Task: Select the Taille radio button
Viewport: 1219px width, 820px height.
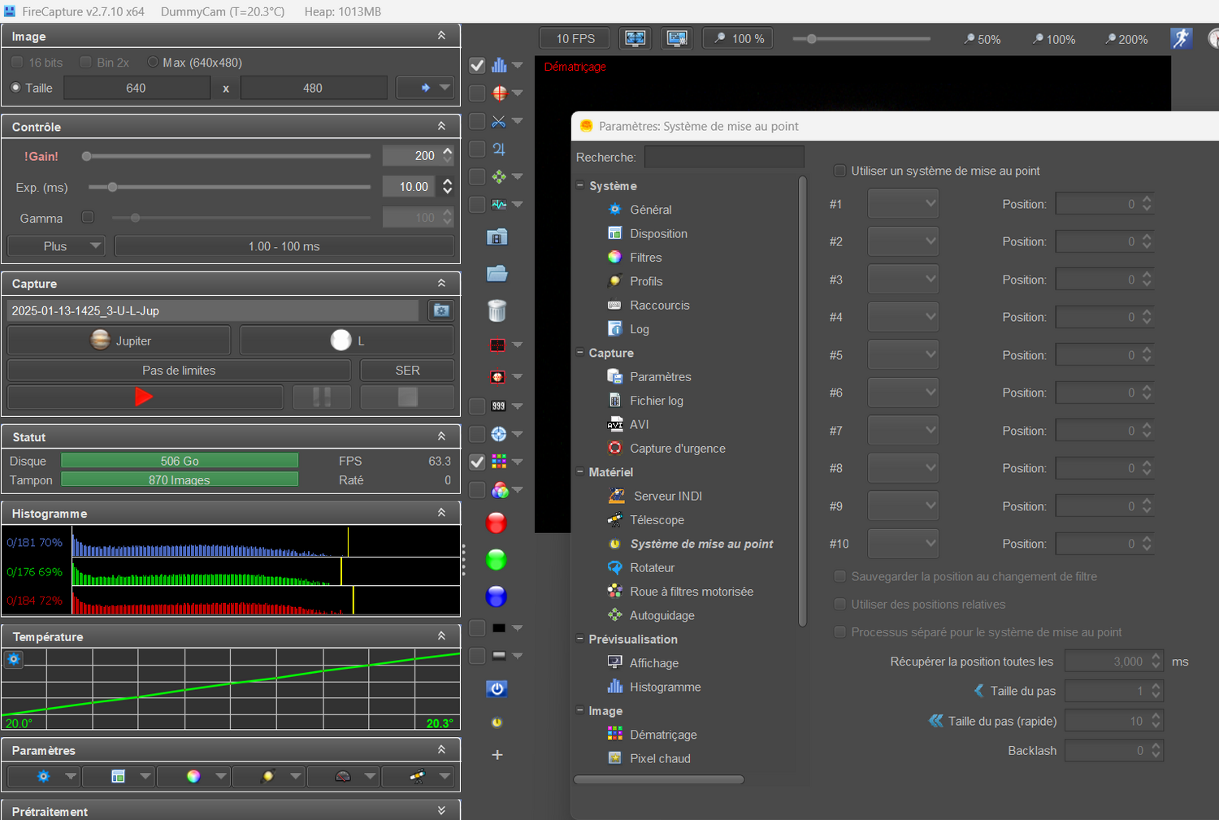Action: point(15,88)
